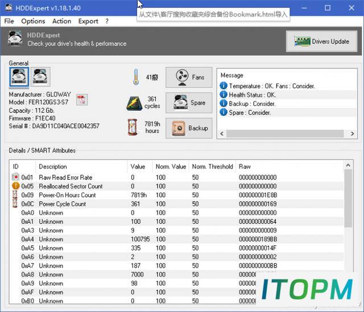Select the 0xA7 Unknown attribute row
The height and width of the screenshot is (312, 364).
click(x=177, y=265)
